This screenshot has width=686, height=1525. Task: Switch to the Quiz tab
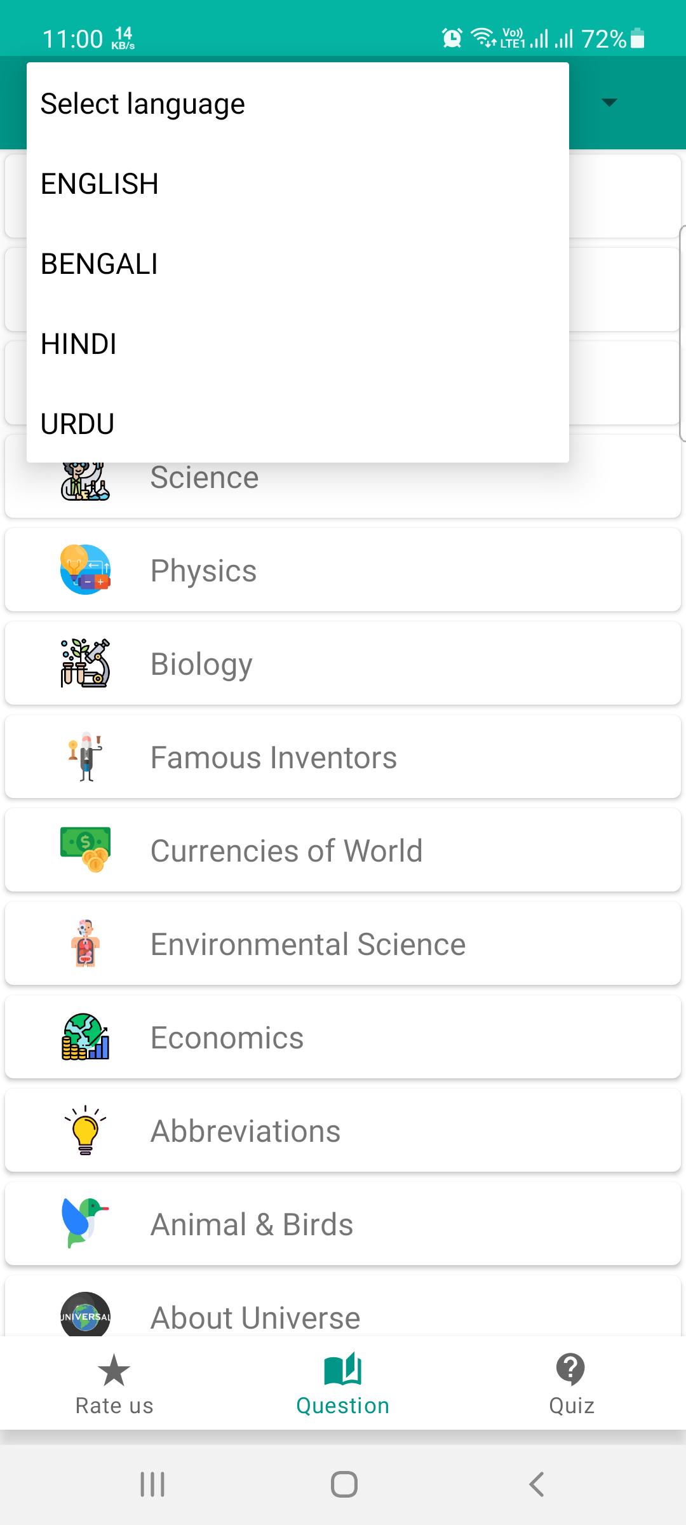tap(572, 1384)
